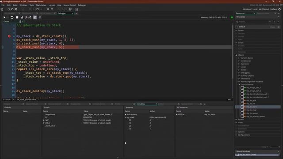
Task: Lock the Create code tab
Action: click(20, 22)
